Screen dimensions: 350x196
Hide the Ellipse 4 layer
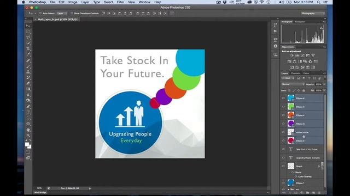(x=283, y=115)
